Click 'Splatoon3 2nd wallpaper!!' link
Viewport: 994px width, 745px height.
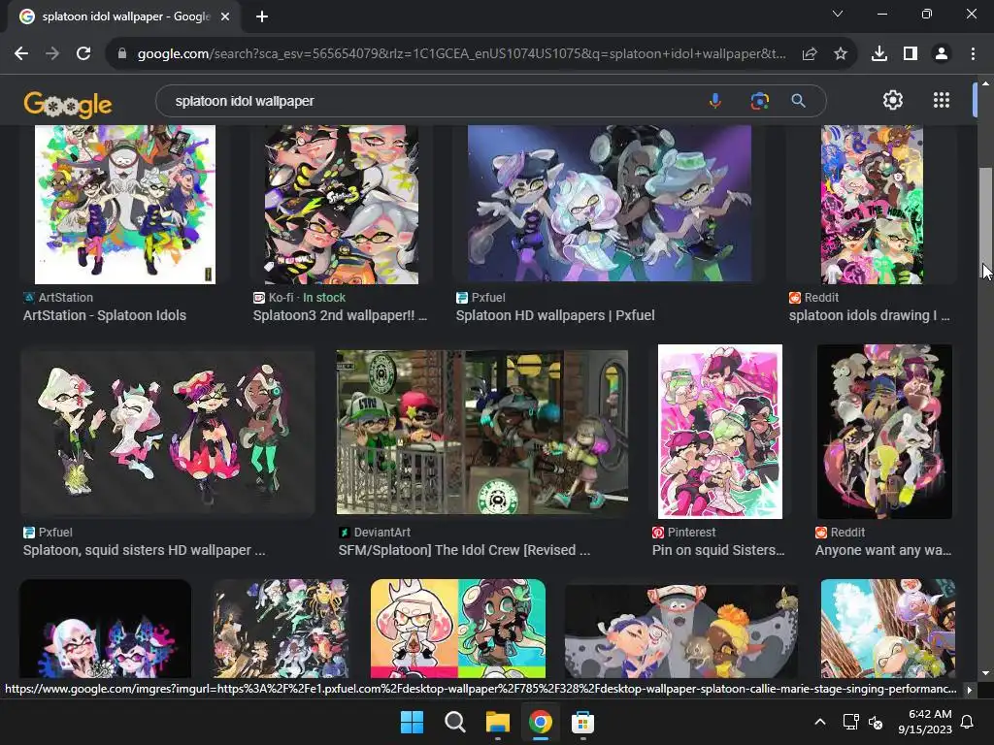[340, 315]
